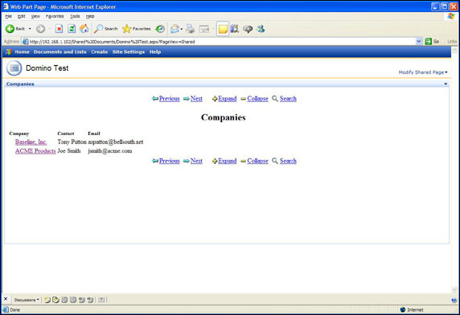Open the Edit menu
This screenshot has height=315, width=460.
point(21,16)
